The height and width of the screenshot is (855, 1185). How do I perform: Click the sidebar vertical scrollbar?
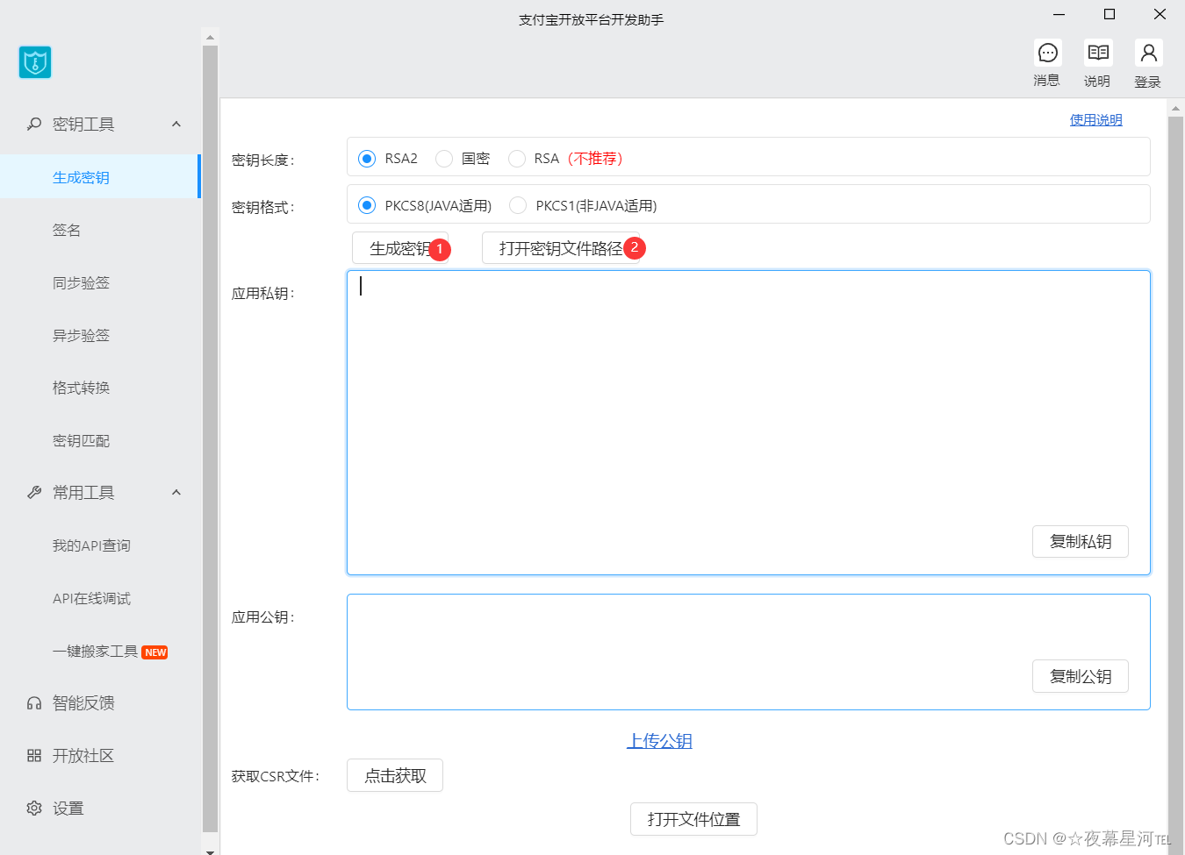click(210, 438)
